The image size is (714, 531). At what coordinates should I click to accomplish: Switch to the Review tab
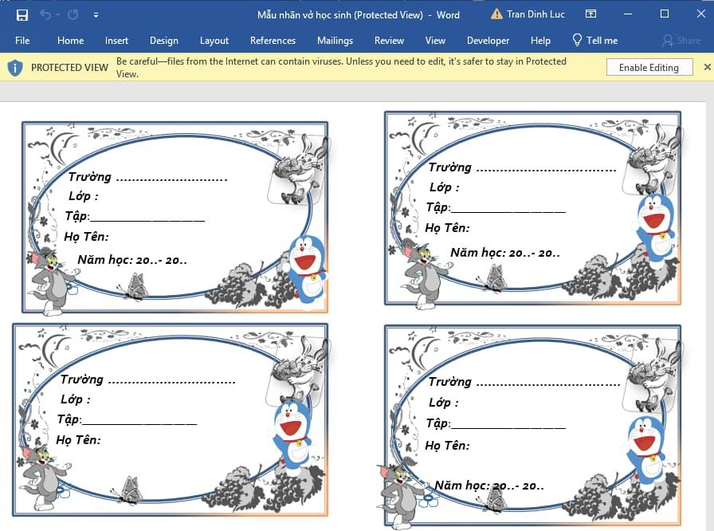[x=389, y=41]
